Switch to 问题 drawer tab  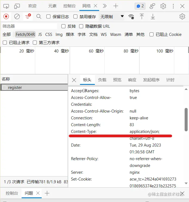[29, 193]
